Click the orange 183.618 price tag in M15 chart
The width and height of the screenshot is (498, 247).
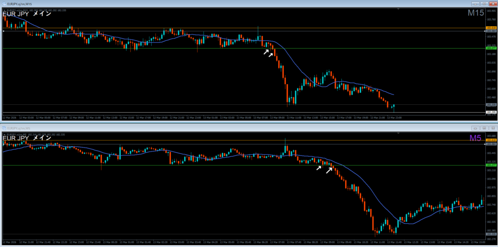pyautogui.click(x=491, y=28)
